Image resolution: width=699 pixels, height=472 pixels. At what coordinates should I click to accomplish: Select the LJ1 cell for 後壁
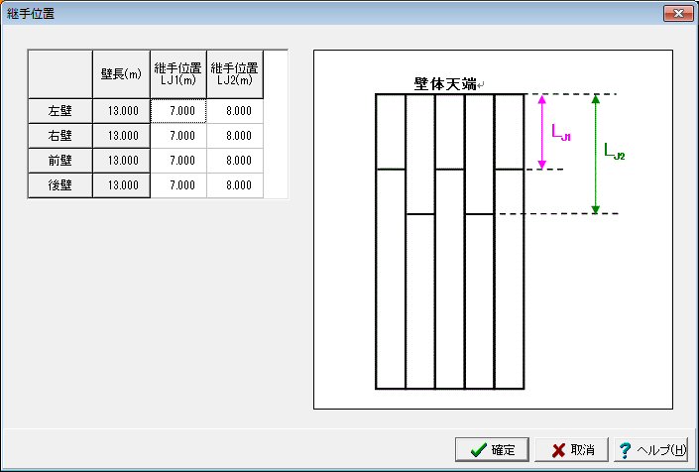coord(178,185)
